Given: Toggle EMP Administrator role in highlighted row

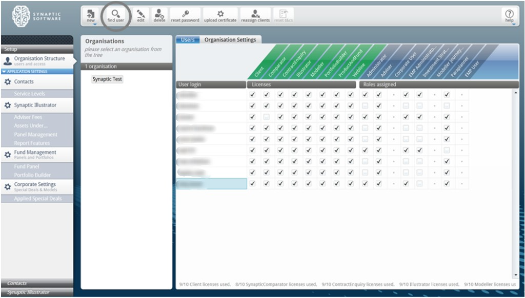Looking at the screenshot, I should (406, 183).
